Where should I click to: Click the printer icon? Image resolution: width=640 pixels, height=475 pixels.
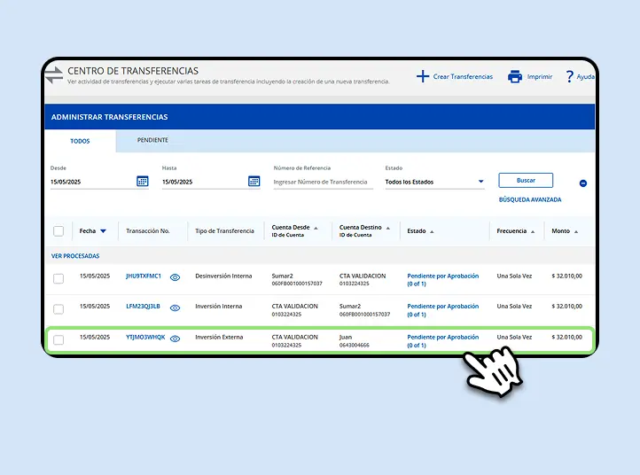(x=515, y=76)
